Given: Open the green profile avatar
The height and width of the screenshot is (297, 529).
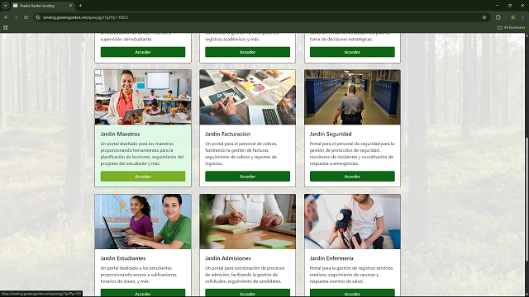Looking at the screenshot, I should [512, 17].
